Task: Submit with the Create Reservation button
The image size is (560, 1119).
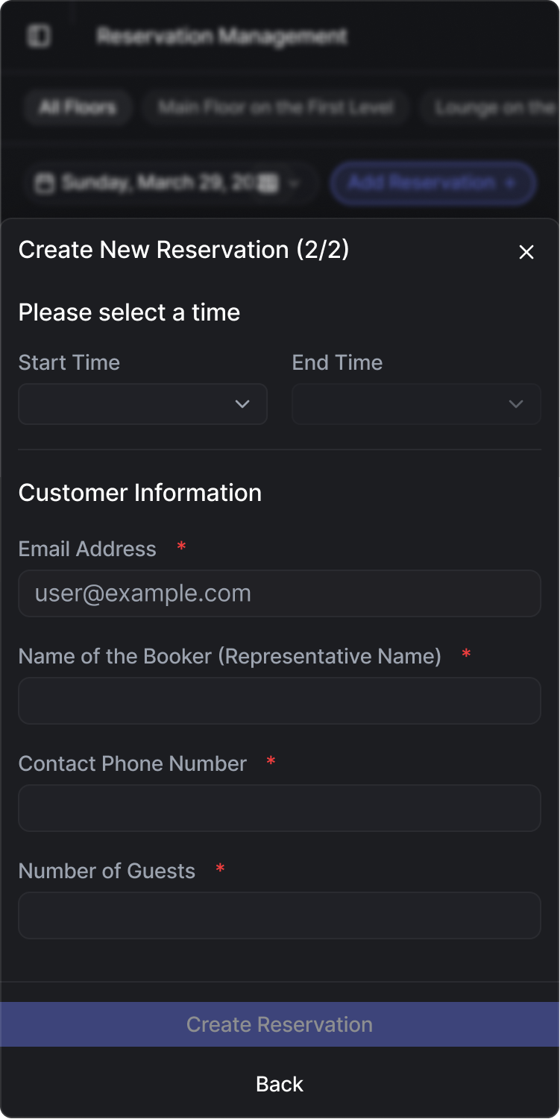Action: point(280,1024)
